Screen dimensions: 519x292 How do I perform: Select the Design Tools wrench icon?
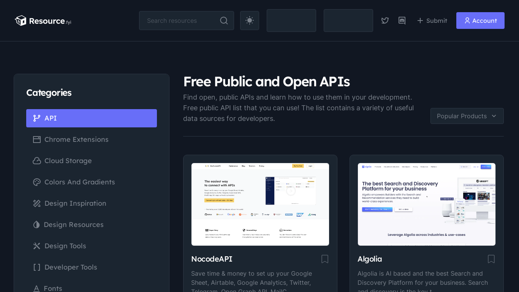(36, 246)
